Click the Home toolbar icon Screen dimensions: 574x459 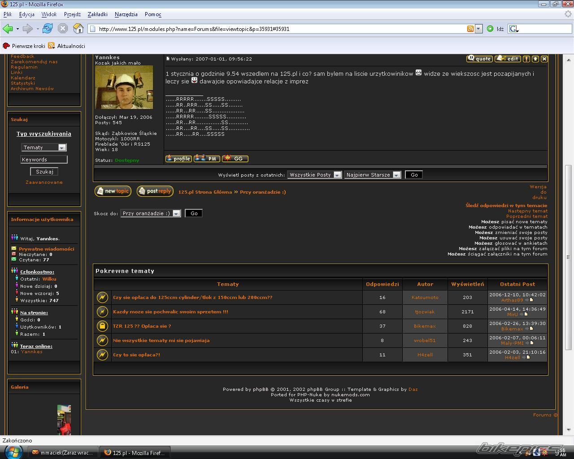click(x=78, y=29)
